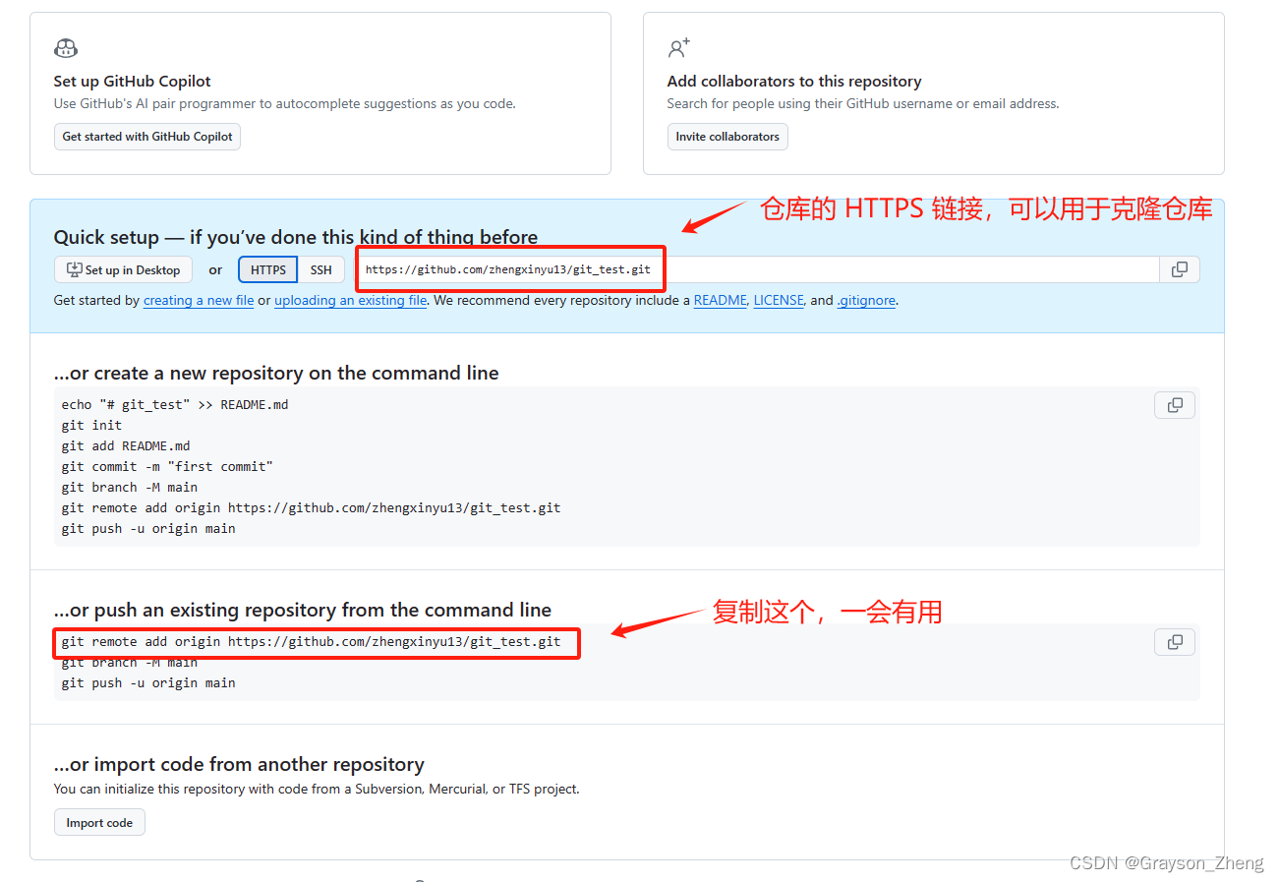Copy the HTTPS repository URL with copy icon
Viewport: 1279px width, 882px height.
coord(1180,269)
